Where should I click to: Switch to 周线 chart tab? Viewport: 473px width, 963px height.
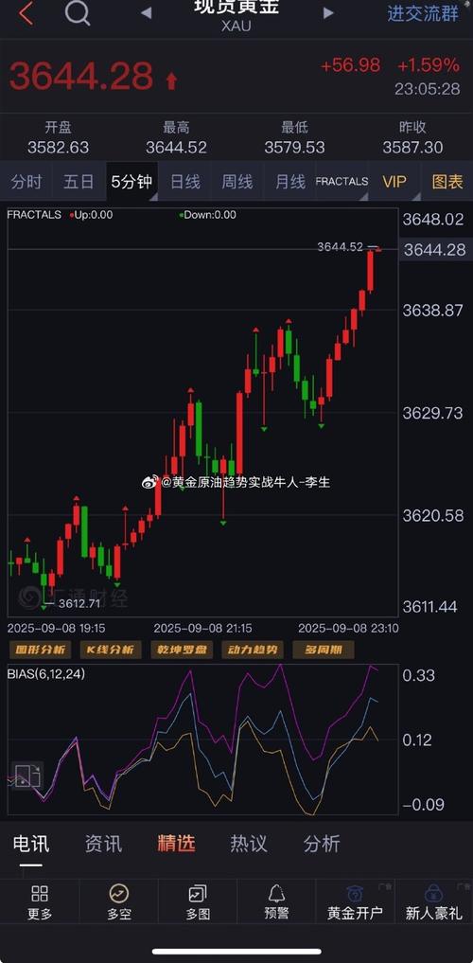(236, 182)
